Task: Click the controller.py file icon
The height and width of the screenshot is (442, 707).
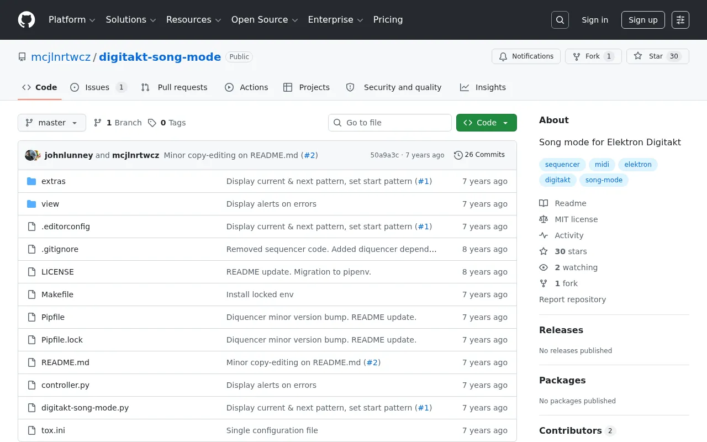Action: (31, 385)
